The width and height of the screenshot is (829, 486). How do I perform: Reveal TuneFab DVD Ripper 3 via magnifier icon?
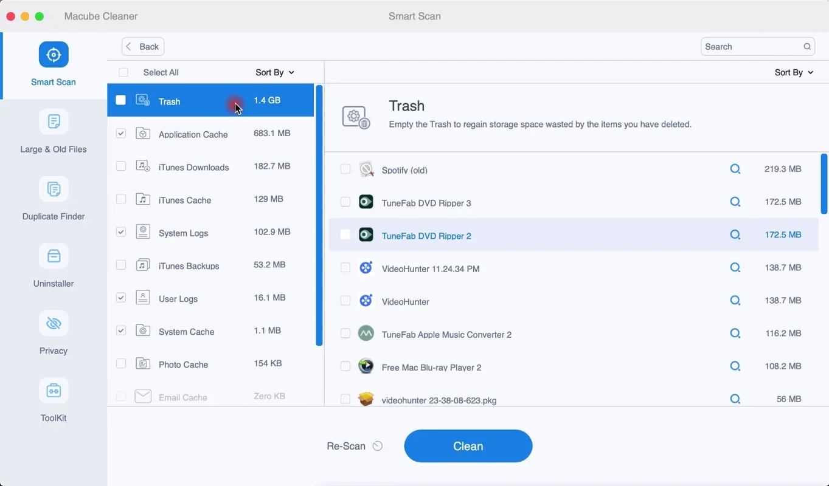point(735,202)
